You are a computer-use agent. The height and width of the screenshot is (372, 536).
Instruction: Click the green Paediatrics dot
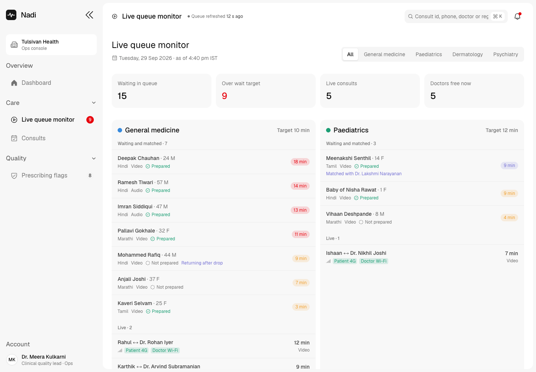tap(328, 130)
